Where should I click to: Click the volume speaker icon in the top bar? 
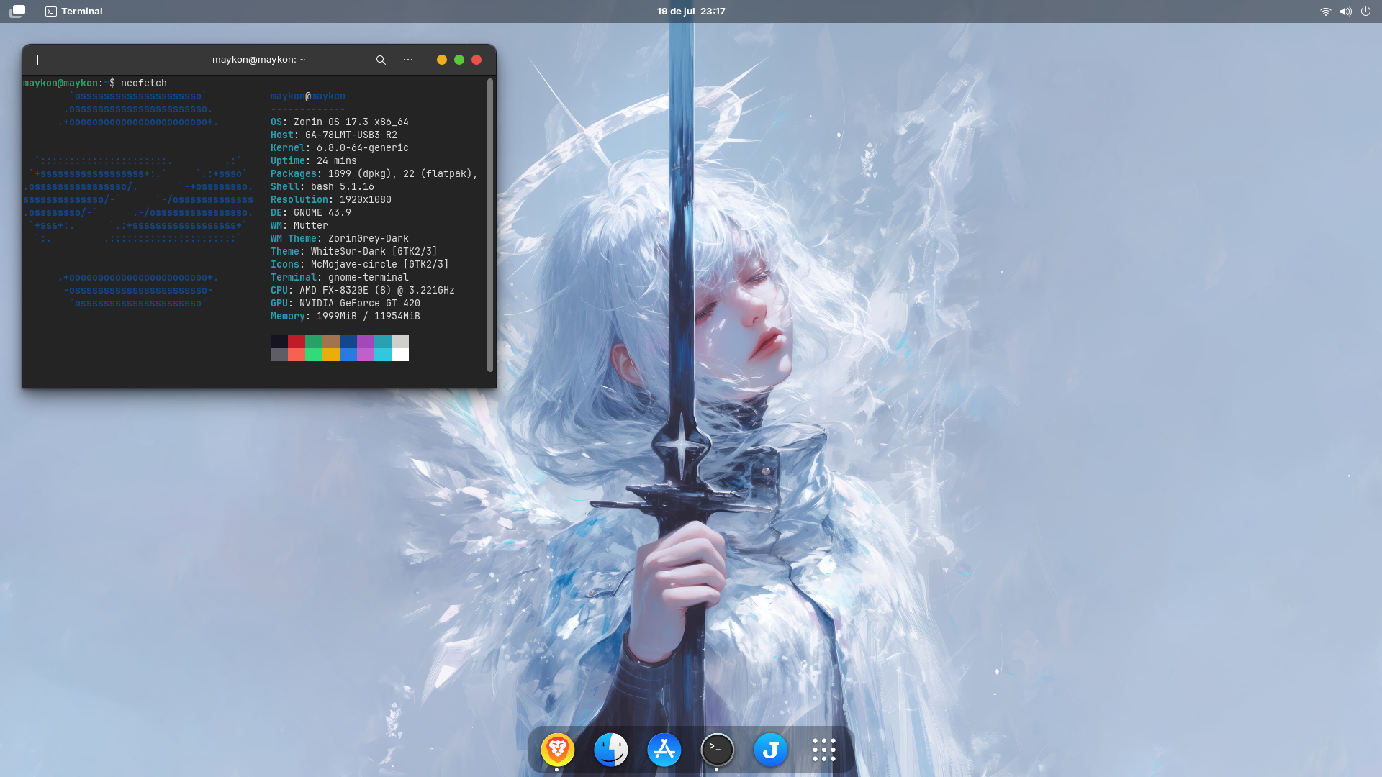pyautogui.click(x=1345, y=11)
